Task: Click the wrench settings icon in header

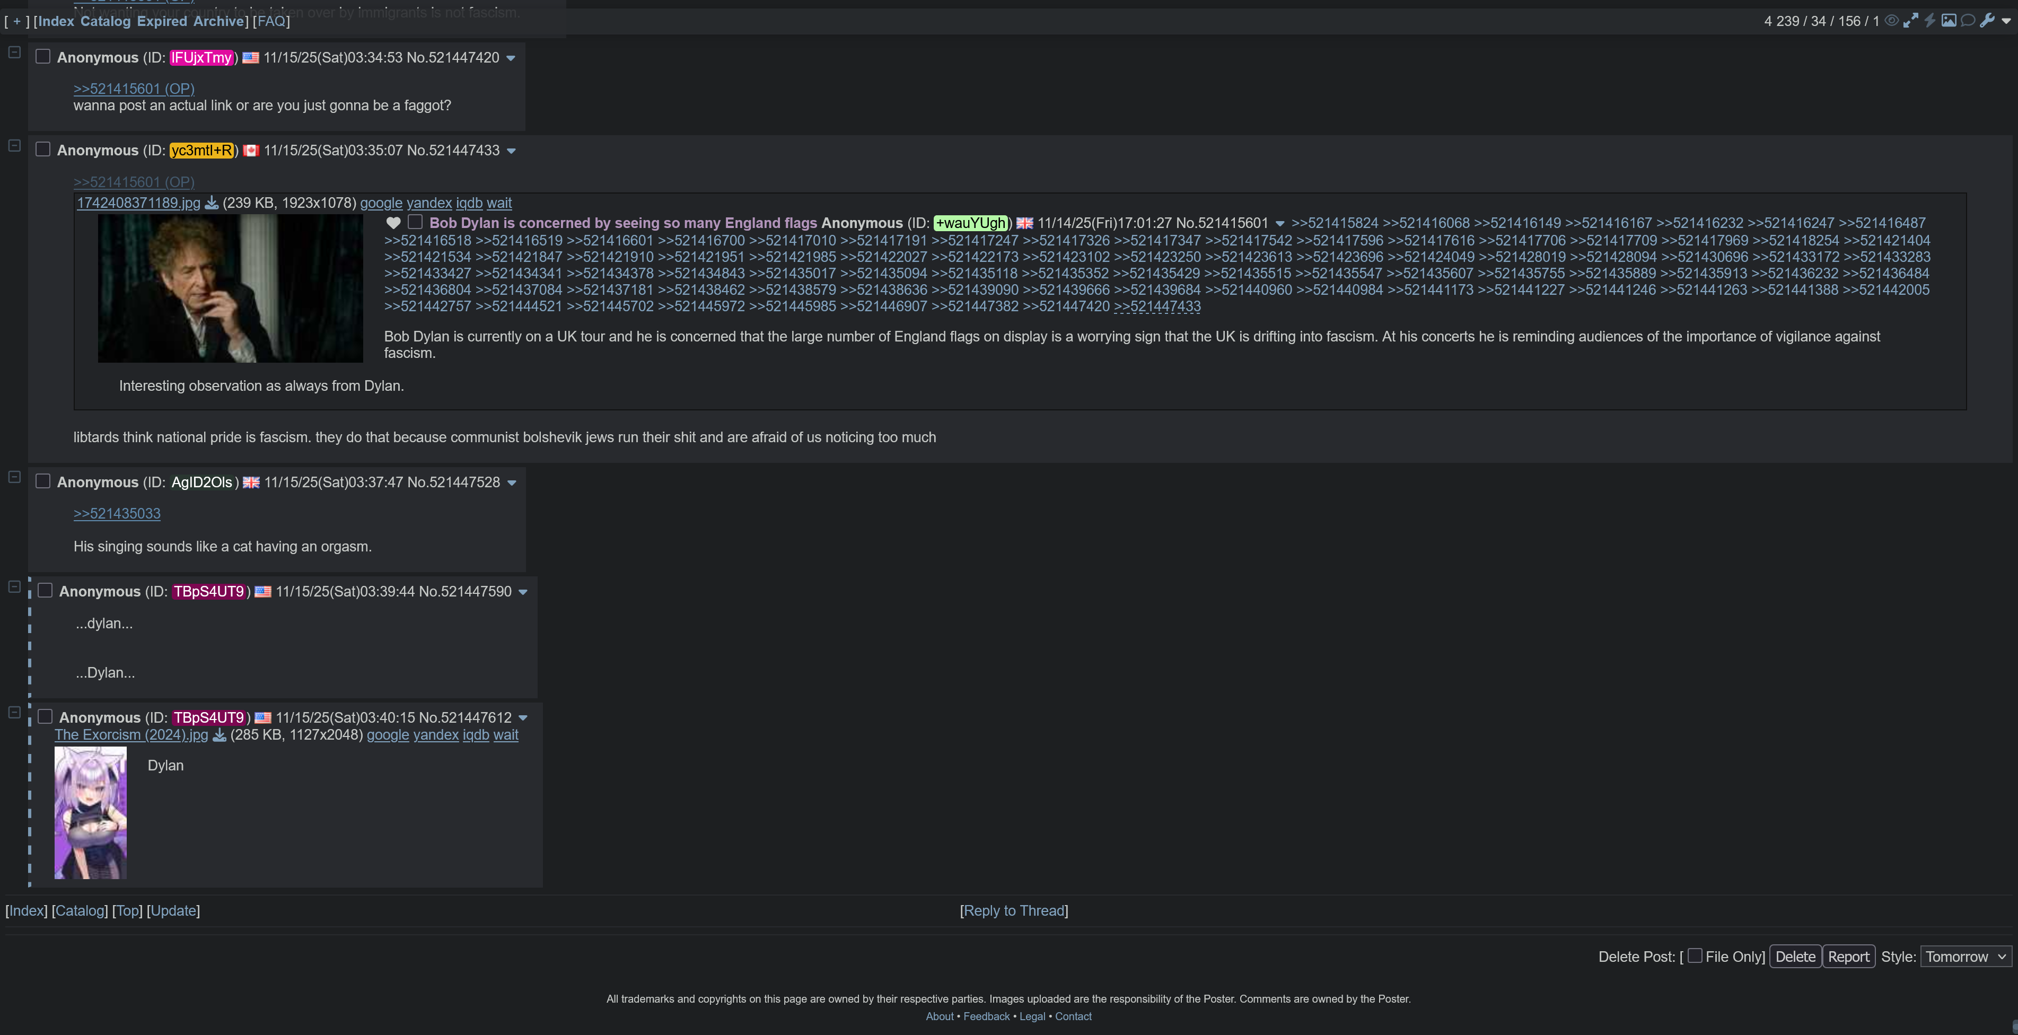Action: tap(1987, 20)
